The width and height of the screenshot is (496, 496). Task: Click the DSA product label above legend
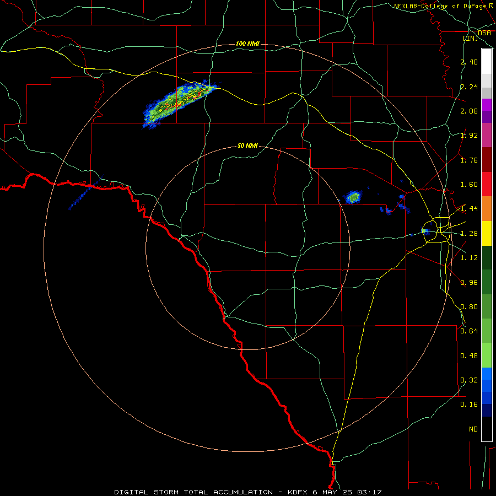click(x=484, y=33)
